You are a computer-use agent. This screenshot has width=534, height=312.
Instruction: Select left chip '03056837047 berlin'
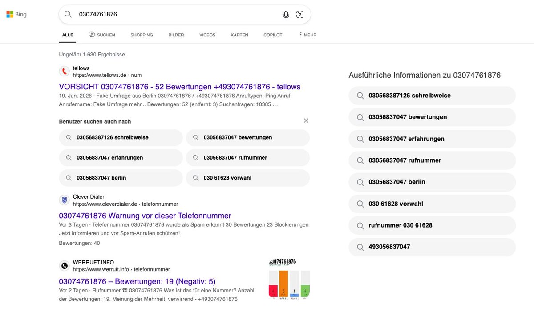click(x=121, y=178)
